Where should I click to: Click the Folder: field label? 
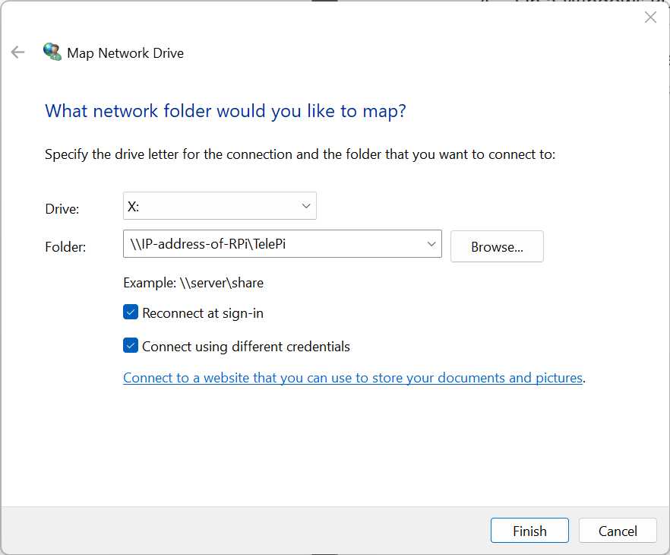pyautogui.click(x=65, y=247)
